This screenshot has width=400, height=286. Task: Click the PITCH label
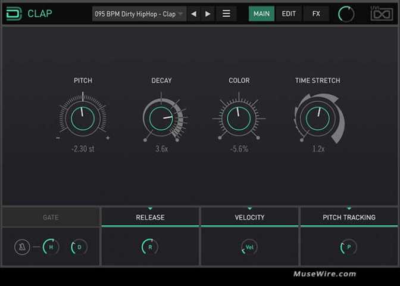(83, 80)
